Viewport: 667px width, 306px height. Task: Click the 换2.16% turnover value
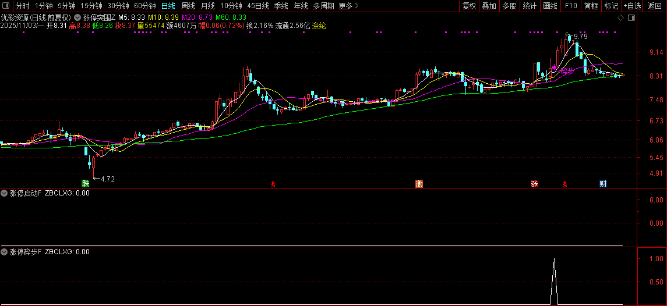click(260, 26)
